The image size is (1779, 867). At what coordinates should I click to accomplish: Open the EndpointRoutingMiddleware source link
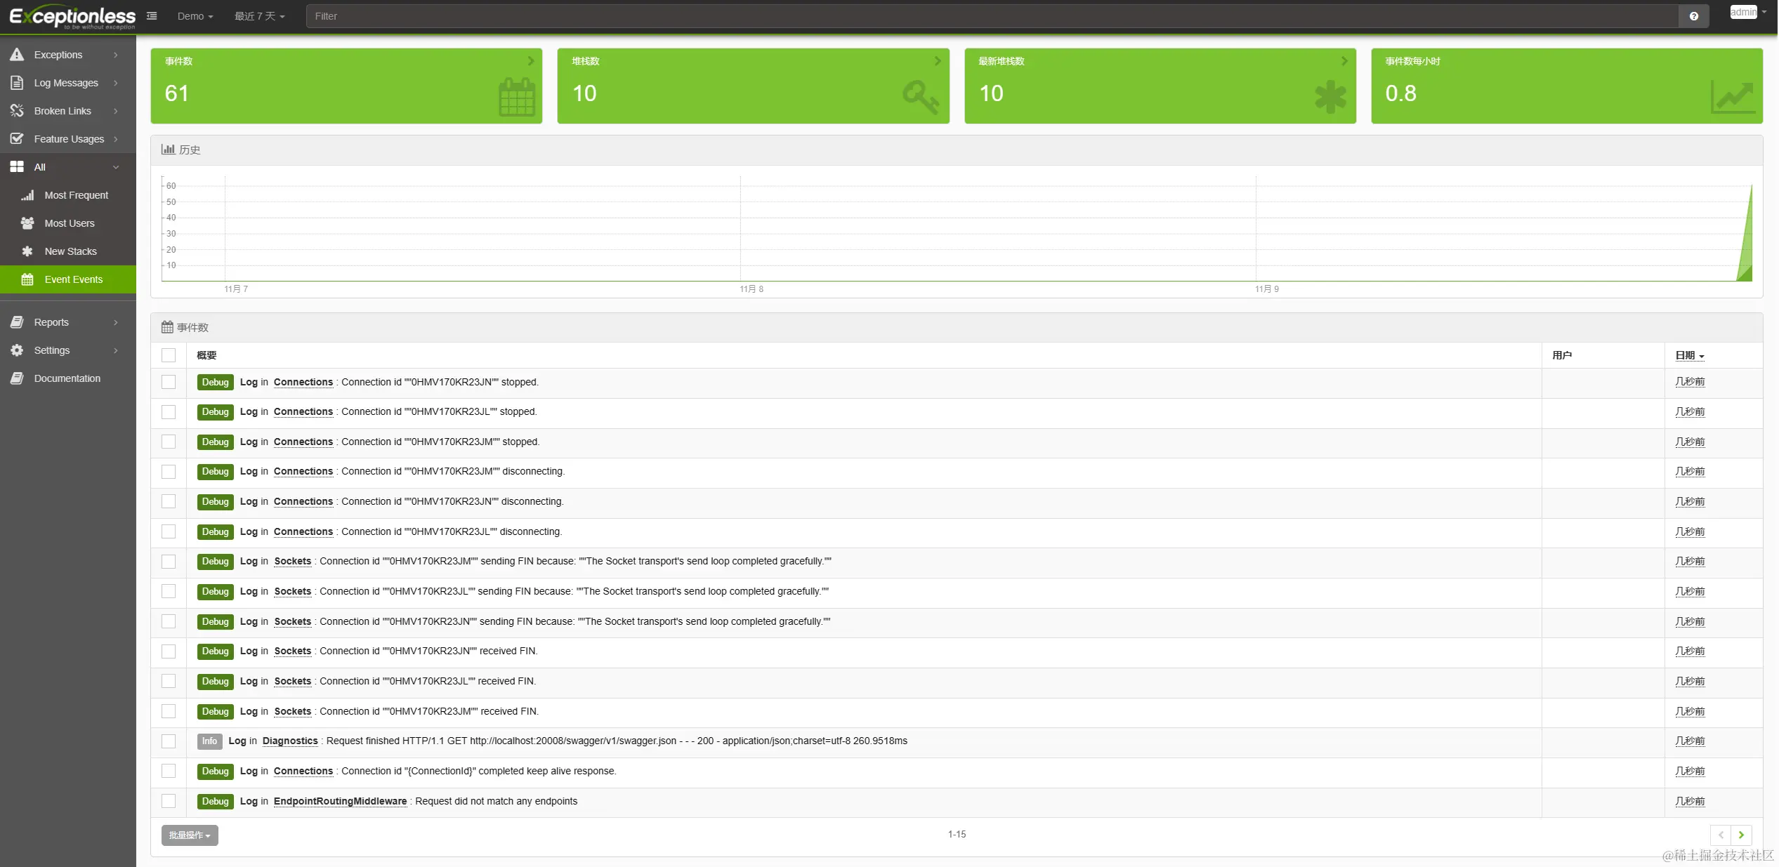tap(340, 801)
